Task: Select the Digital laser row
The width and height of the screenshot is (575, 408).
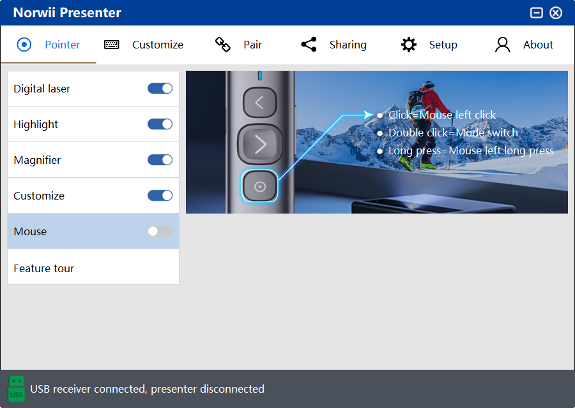Action: [93, 89]
